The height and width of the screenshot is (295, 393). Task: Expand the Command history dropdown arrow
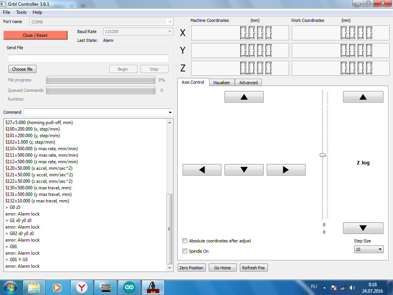[x=170, y=113]
